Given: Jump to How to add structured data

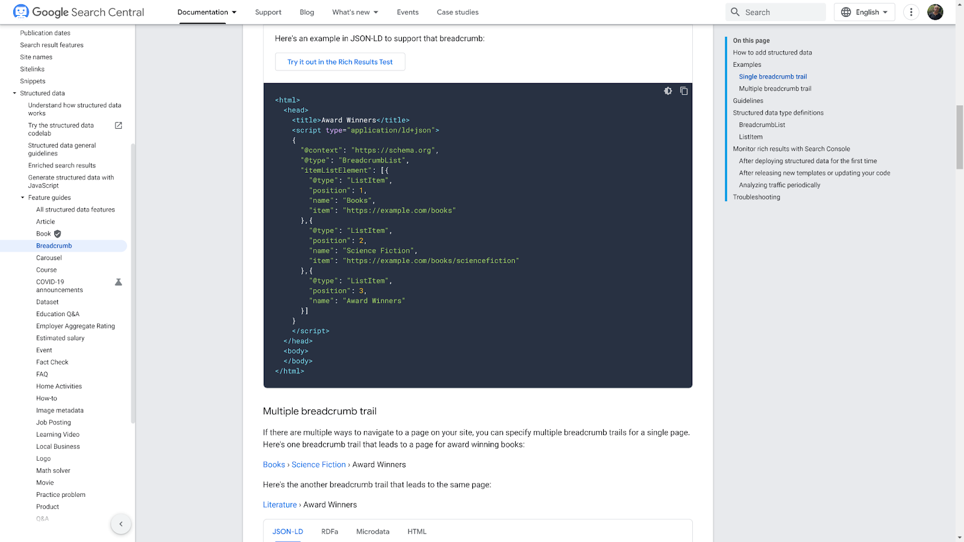Looking at the screenshot, I should (x=772, y=52).
